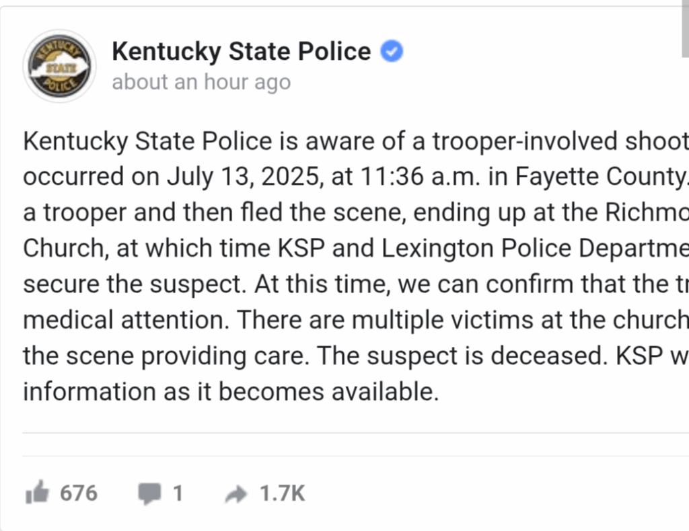The image size is (689, 531).
Task: Click the Kentucky State Police profile logo
Action: click(x=59, y=66)
